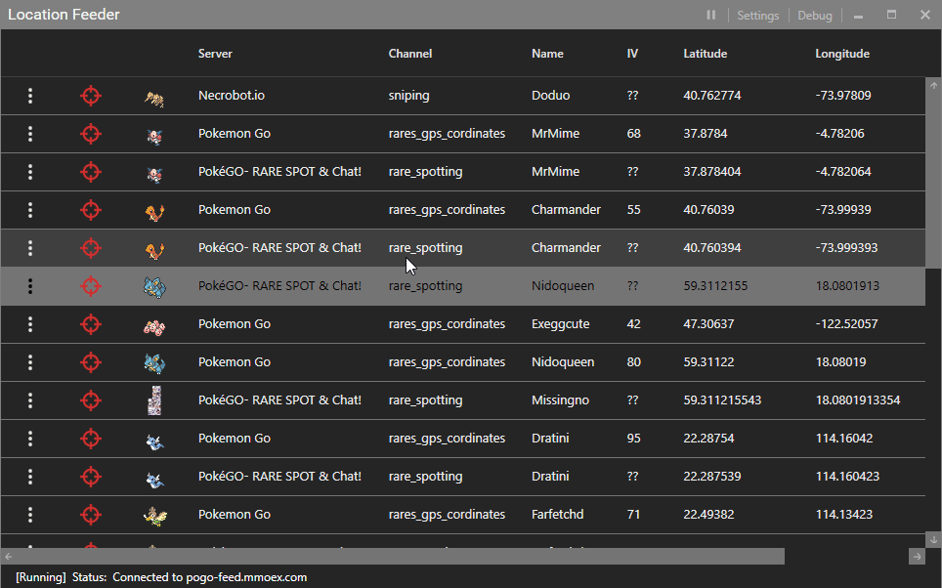Click the horizontal scrollbar thumb at bottom
Viewport: 942px width, 588px height.
click(x=391, y=556)
